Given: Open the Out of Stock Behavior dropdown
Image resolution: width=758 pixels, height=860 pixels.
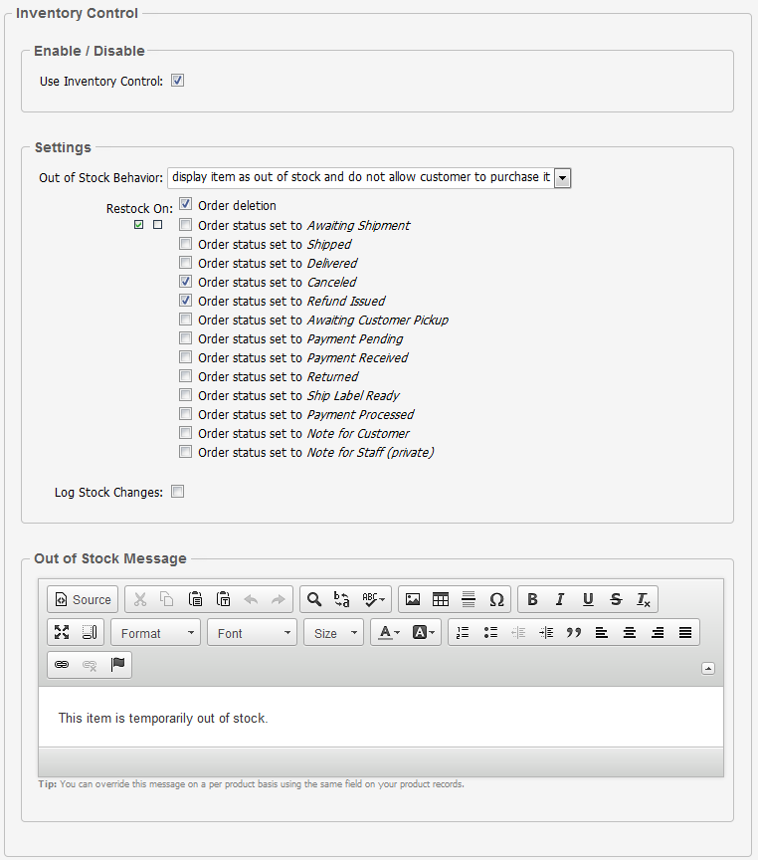Looking at the screenshot, I should 562,177.
